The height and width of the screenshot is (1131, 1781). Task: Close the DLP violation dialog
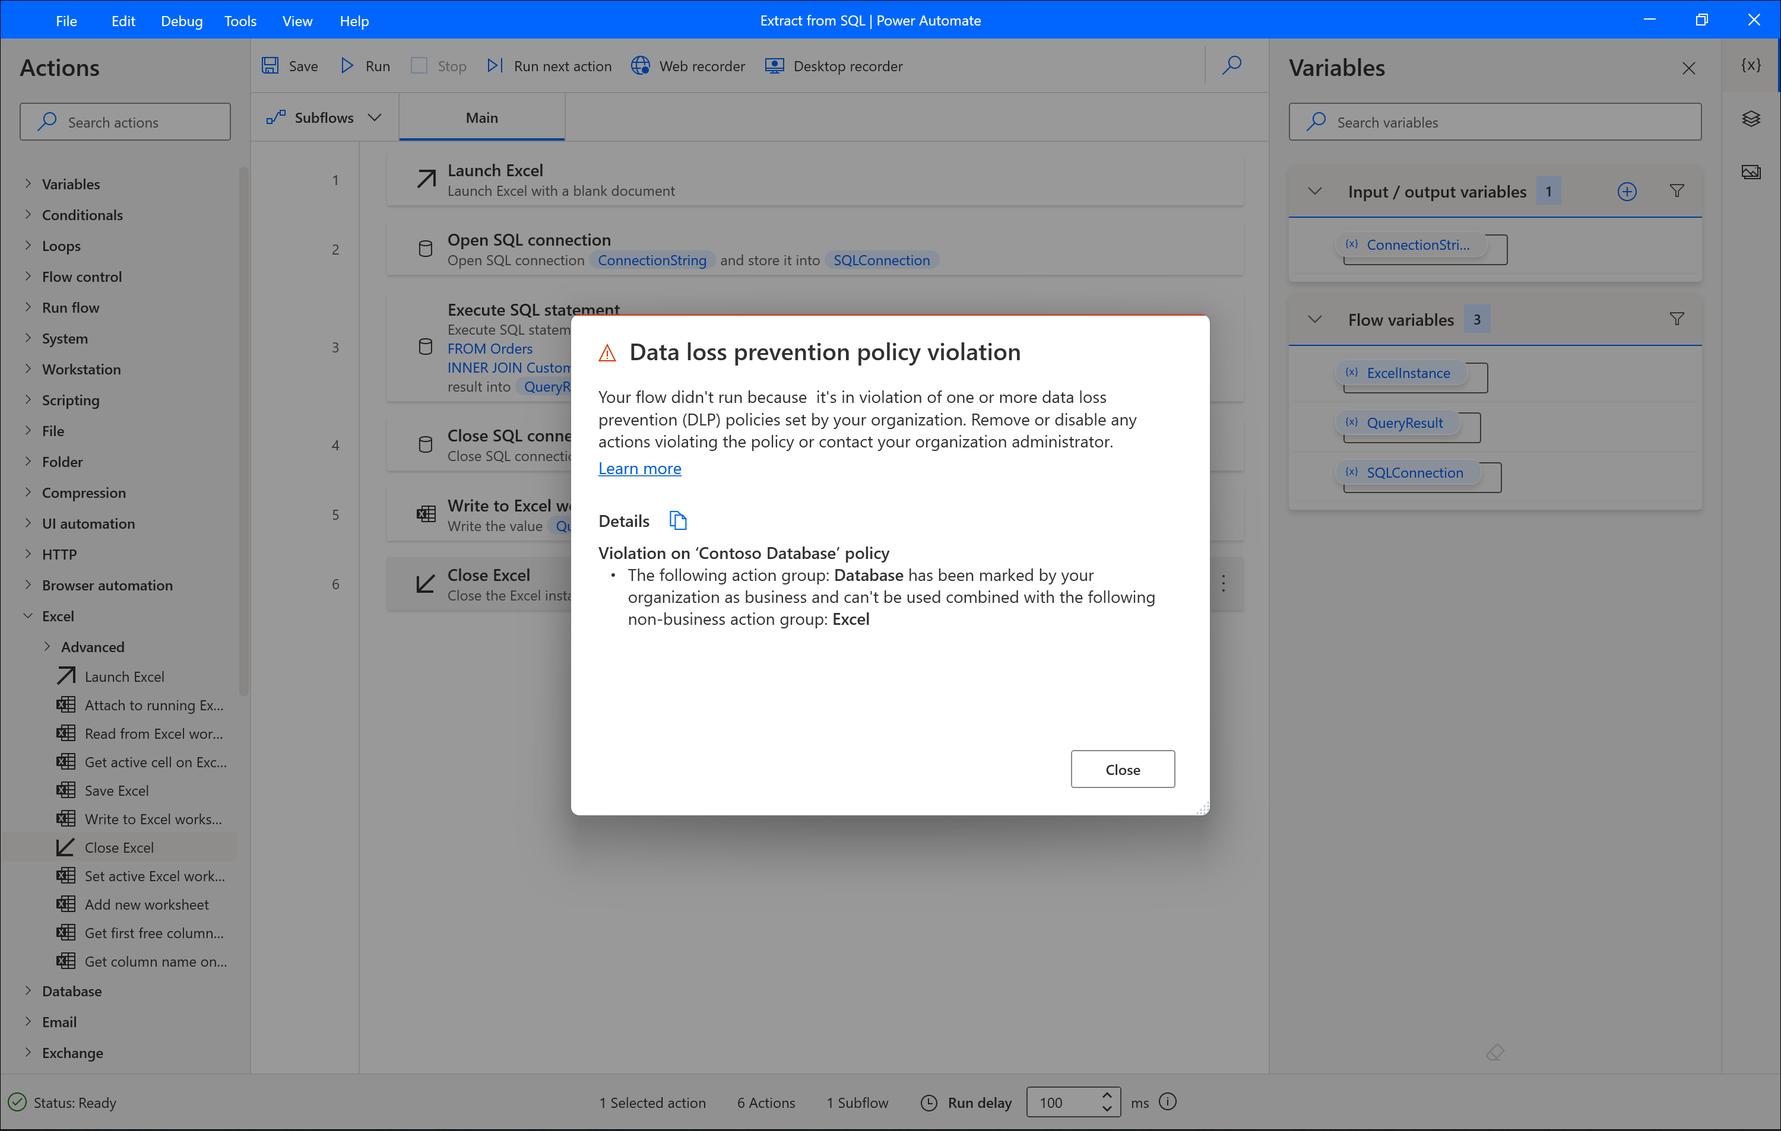[1121, 769]
